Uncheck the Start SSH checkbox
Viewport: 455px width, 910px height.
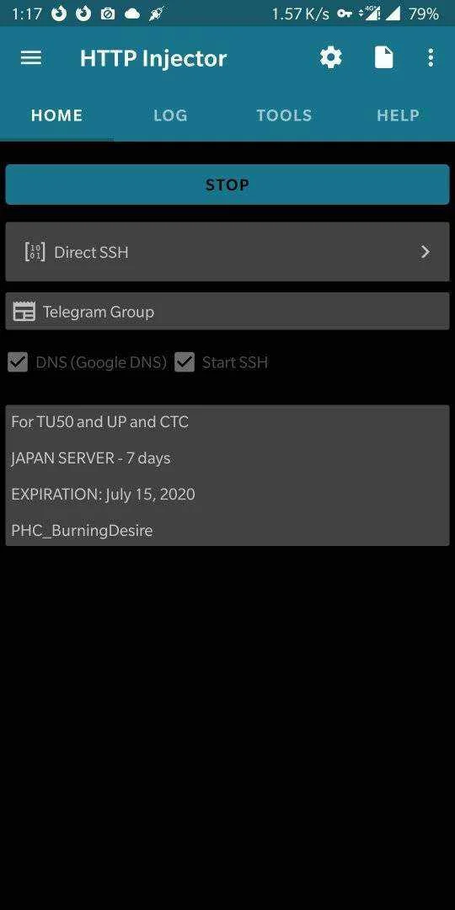click(185, 362)
